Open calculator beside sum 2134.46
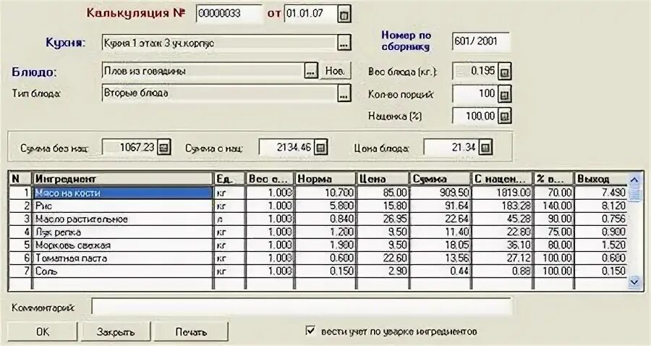 pyautogui.click(x=320, y=148)
